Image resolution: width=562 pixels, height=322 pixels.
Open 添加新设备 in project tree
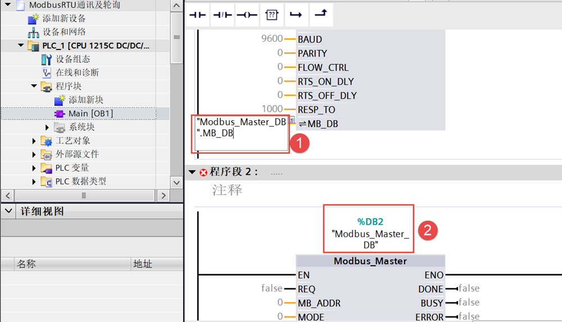click(64, 19)
